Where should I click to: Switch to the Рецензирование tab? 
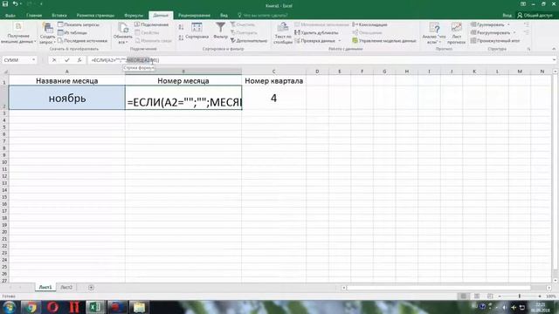(x=194, y=16)
